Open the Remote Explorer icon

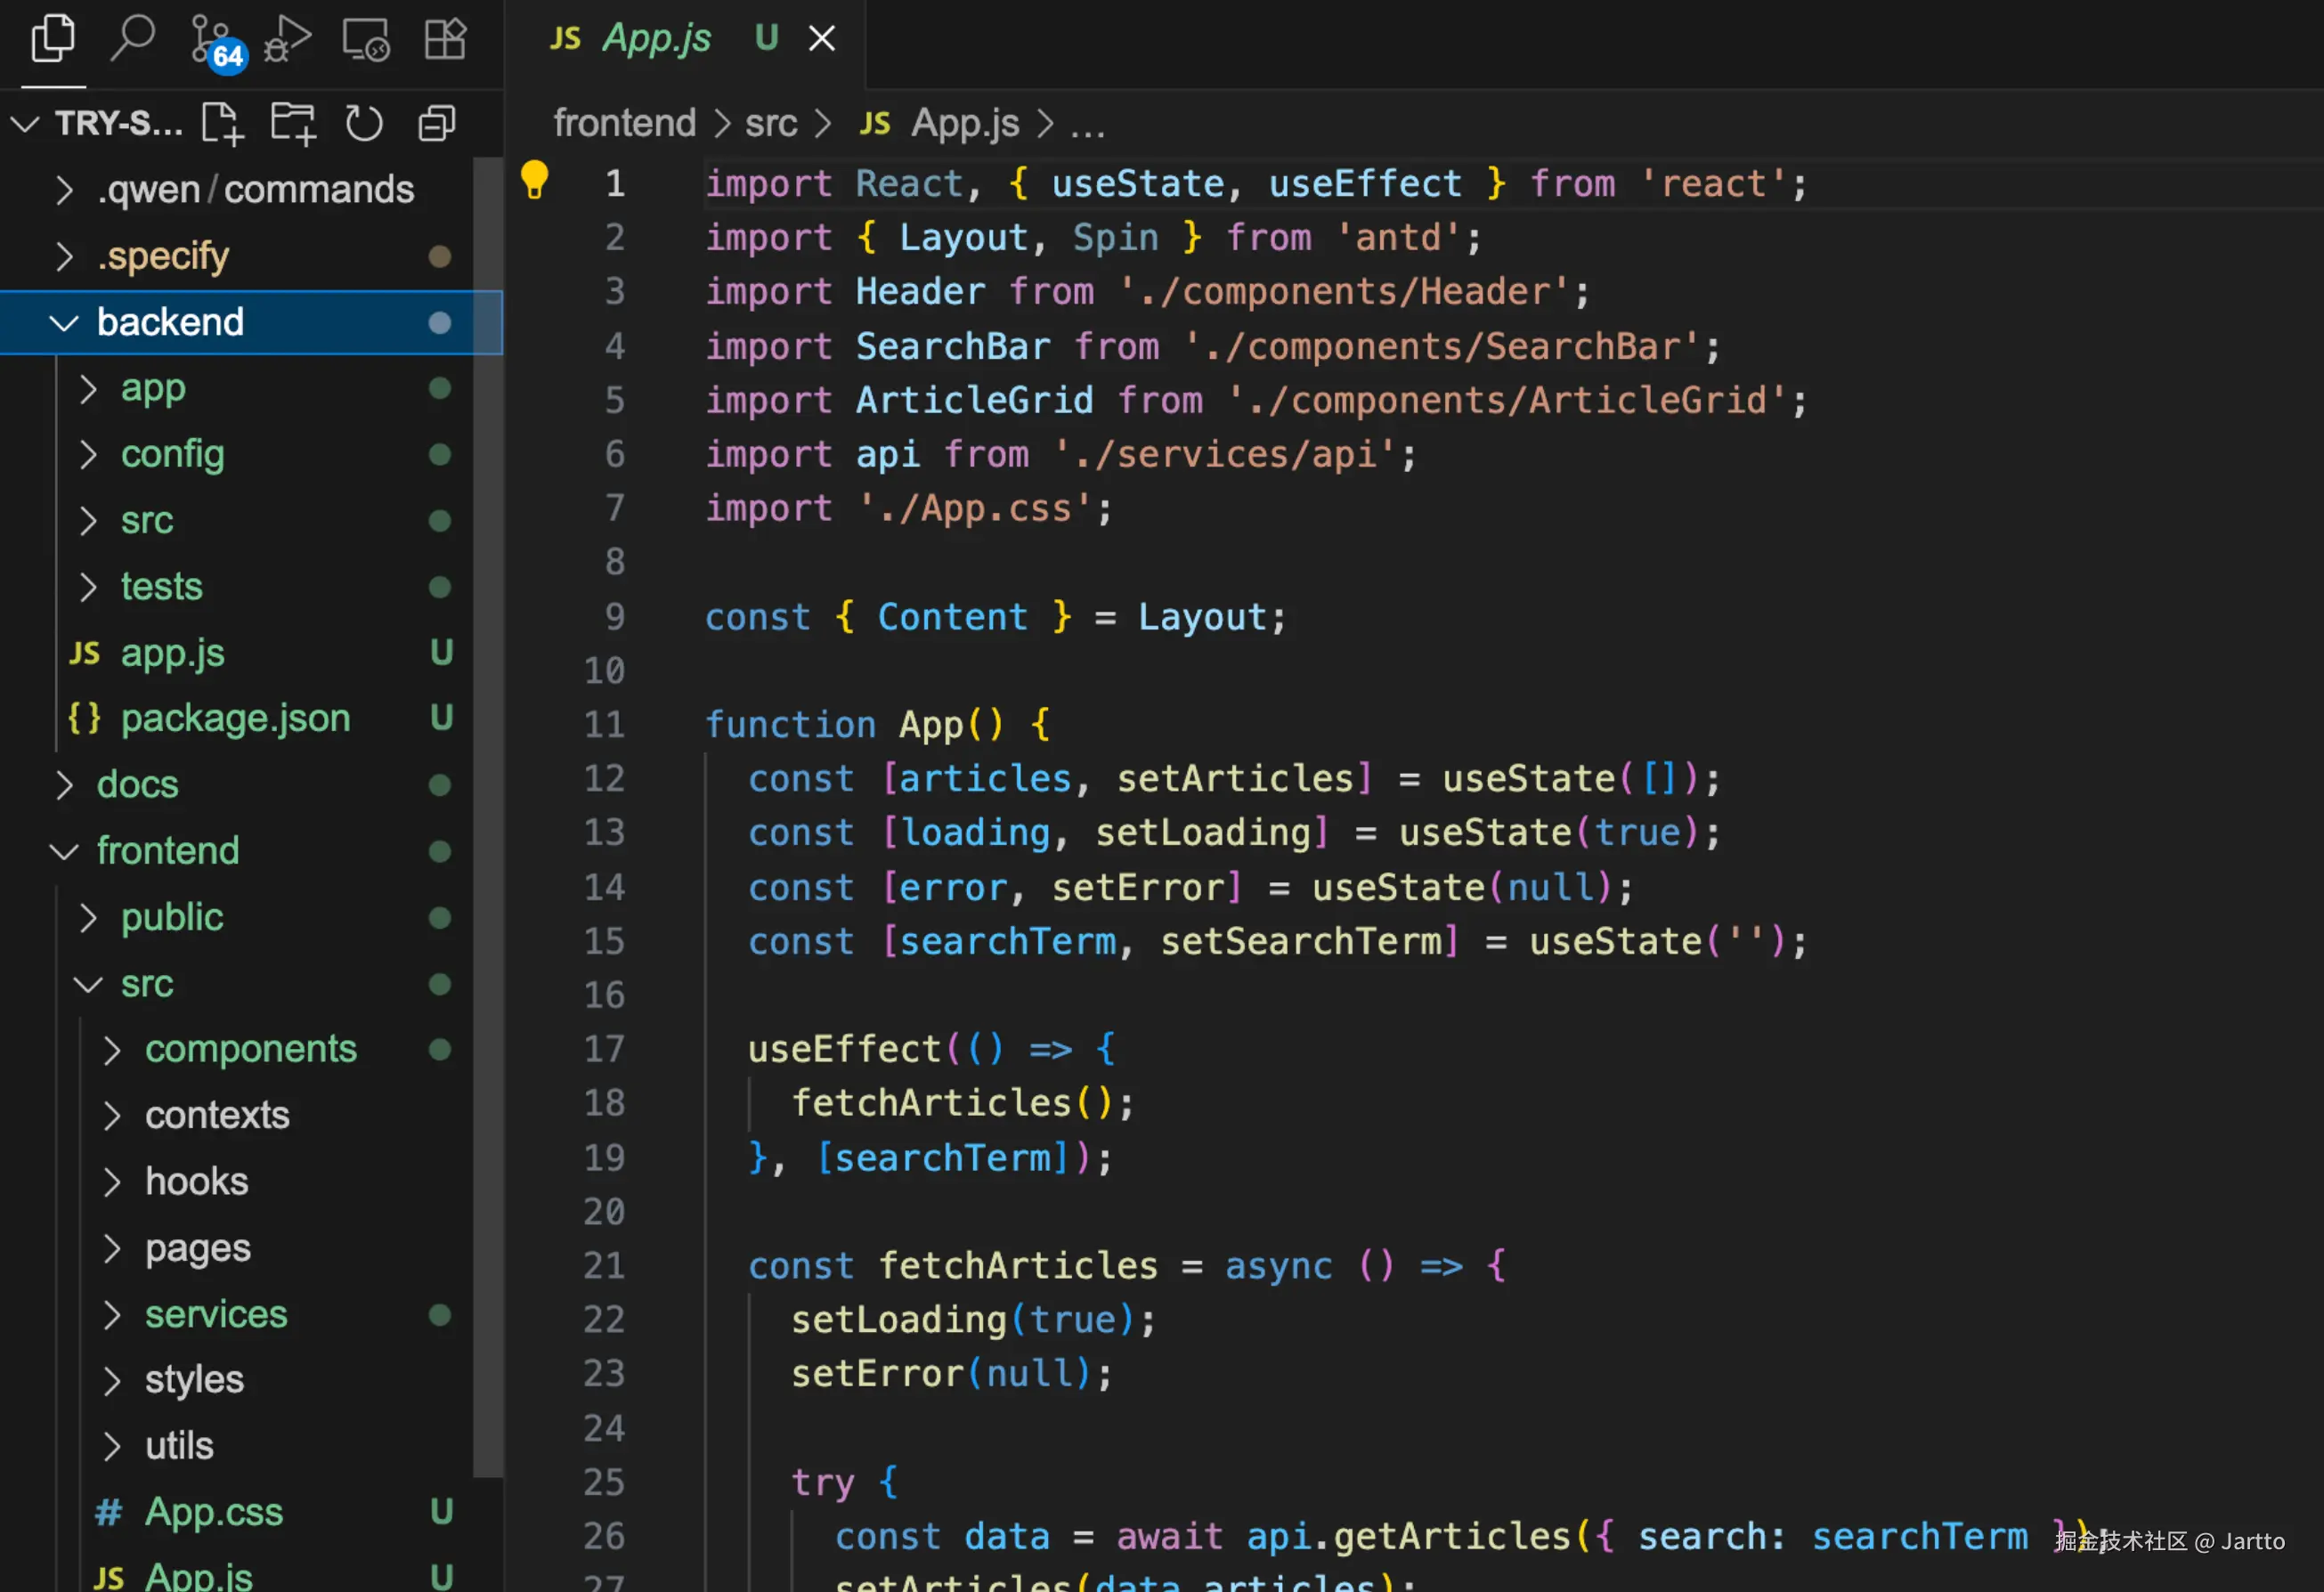click(366, 40)
